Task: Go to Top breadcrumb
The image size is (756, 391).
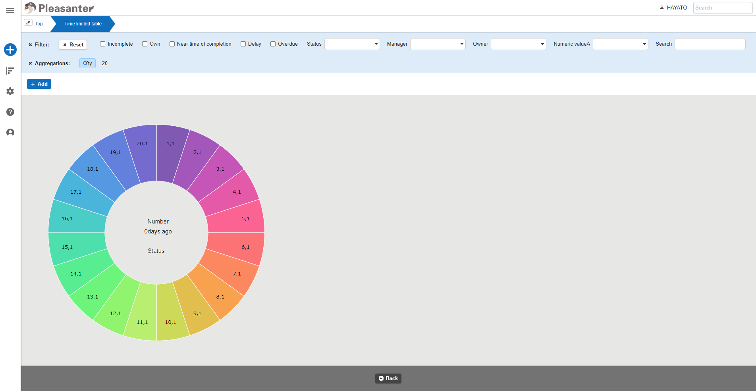Action: point(39,24)
